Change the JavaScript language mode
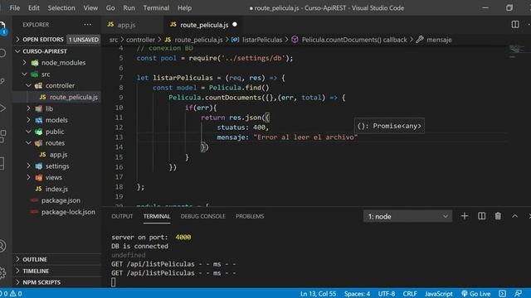Viewport: 531px width, 298px height. [439, 294]
